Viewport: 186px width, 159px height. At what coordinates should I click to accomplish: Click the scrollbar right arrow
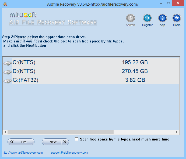click(177, 132)
